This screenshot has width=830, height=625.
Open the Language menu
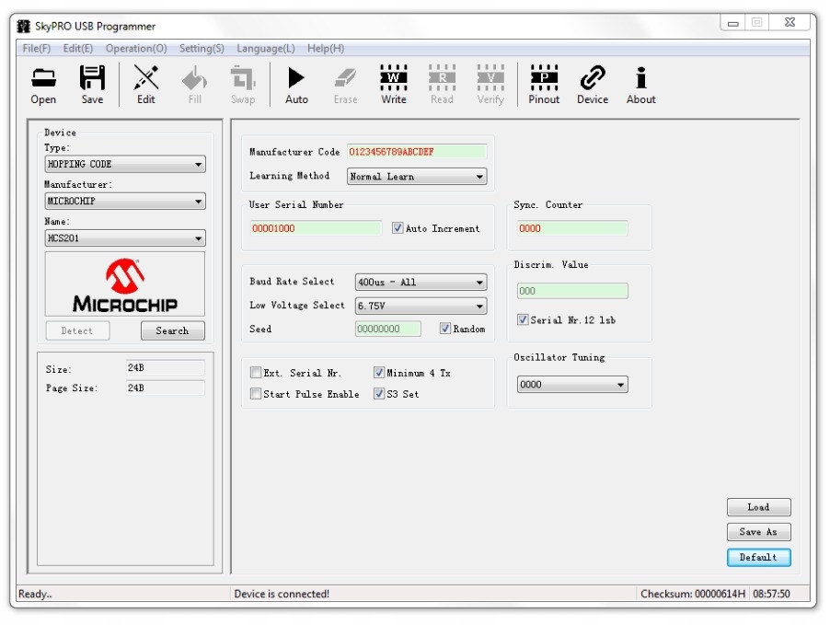265,48
